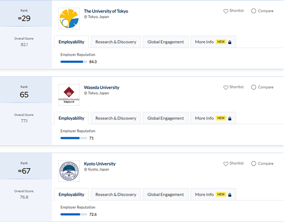The height and width of the screenshot is (222, 284).
Task: Open Research & Discovery tab for University of Tokyo
Action: coord(116,42)
